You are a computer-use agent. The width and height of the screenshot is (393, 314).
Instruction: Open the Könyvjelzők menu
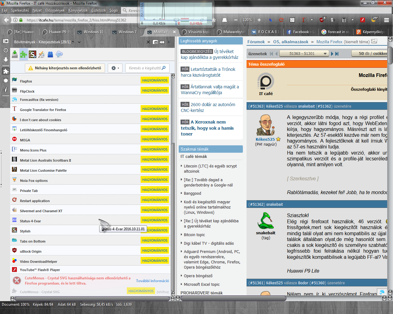tap(78, 10)
